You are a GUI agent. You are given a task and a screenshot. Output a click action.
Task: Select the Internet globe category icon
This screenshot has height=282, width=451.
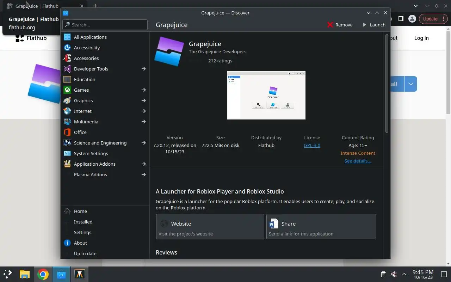(67, 111)
